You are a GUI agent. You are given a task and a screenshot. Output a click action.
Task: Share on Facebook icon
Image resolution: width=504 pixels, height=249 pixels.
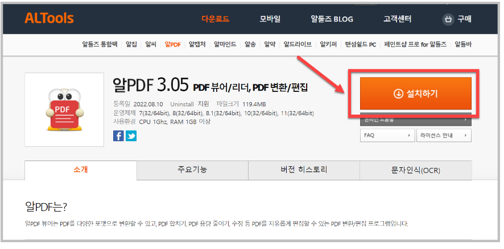(118, 136)
